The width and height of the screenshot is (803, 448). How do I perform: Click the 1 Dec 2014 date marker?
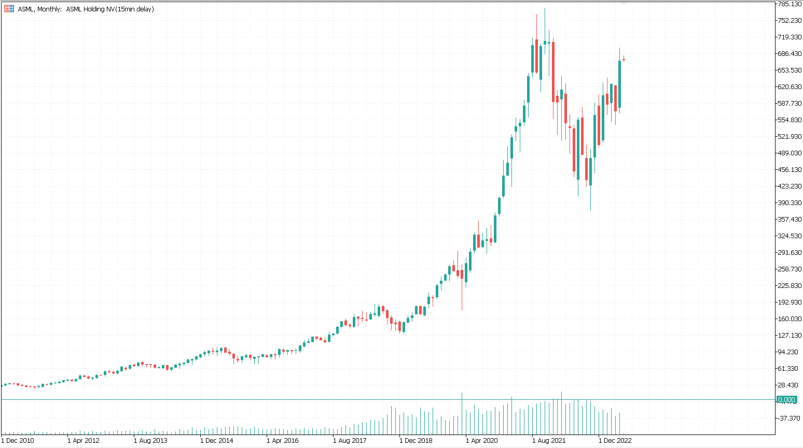(x=217, y=441)
